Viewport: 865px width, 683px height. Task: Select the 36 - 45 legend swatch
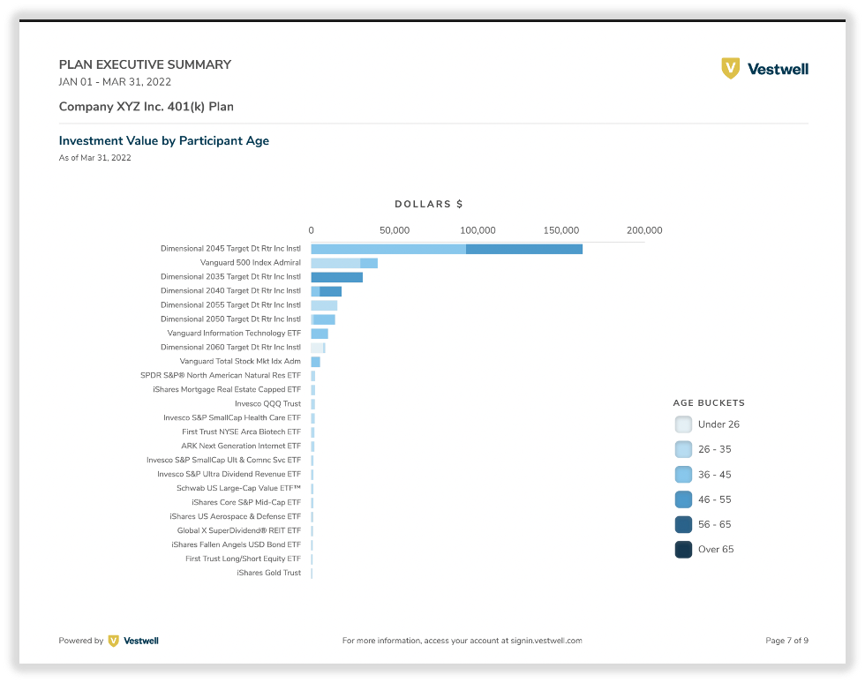coord(683,475)
